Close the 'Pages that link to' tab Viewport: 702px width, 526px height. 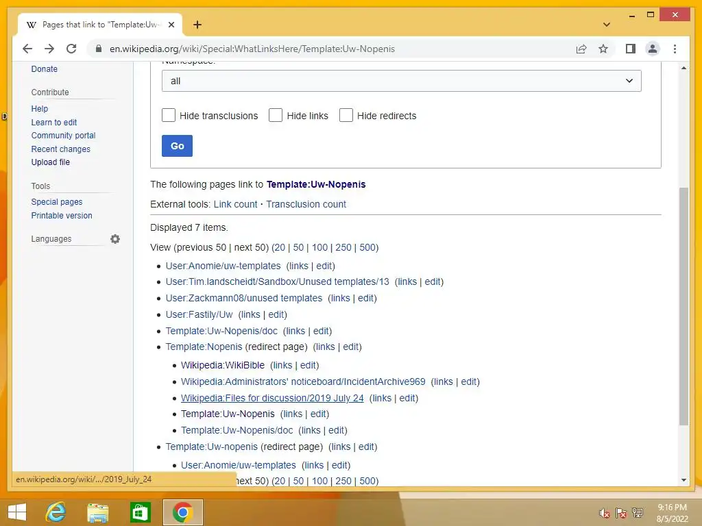171,25
